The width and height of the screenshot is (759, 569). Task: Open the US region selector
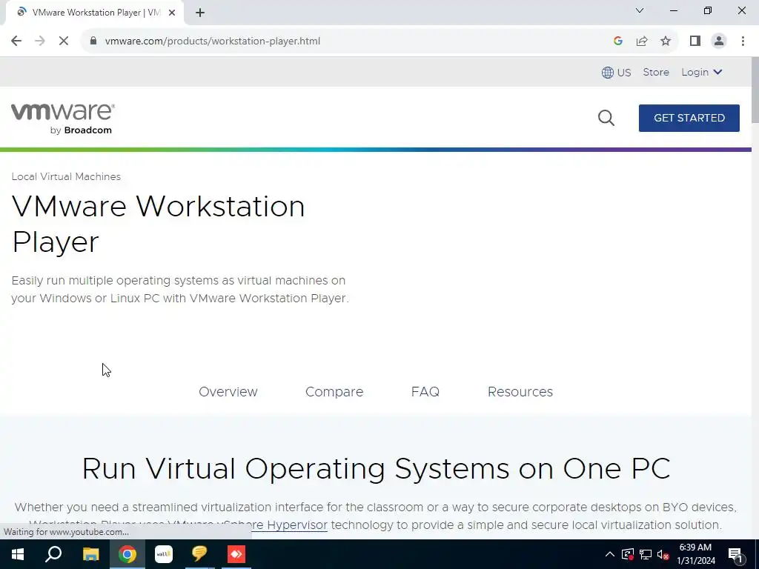tap(616, 73)
